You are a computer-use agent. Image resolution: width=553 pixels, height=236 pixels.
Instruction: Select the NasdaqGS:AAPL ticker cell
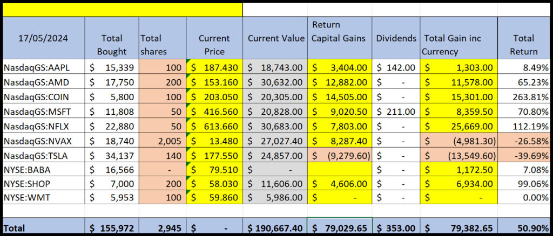[x=43, y=66]
